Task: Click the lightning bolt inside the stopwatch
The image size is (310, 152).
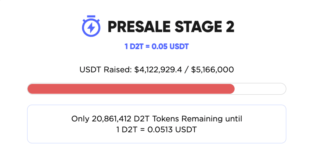Action: pos(91,28)
